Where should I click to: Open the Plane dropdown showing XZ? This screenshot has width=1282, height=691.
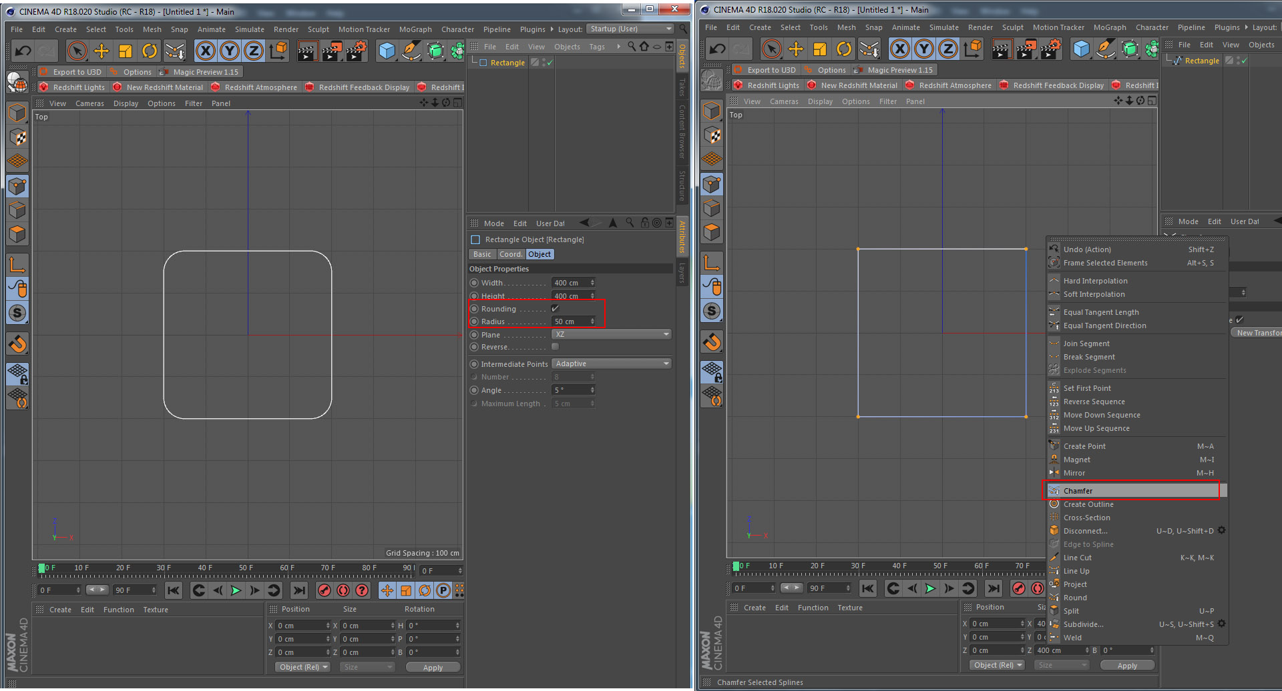tap(612, 334)
